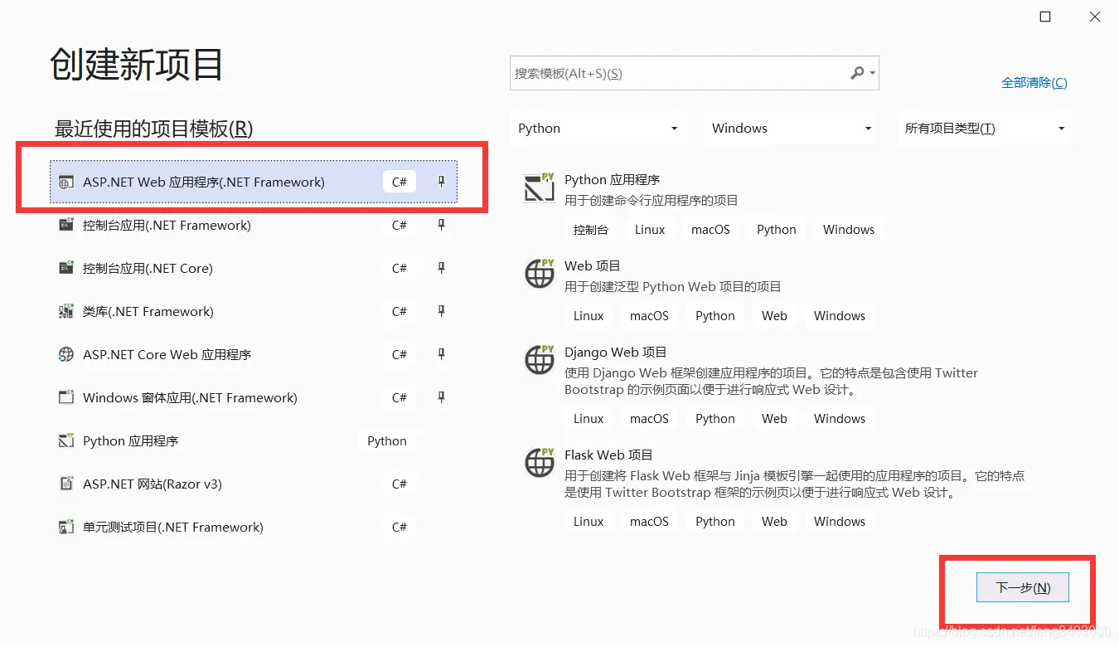The height and width of the screenshot is (647, 1119).
Task: Close the 创建新项目 dialog
Action: [x=1094, y=17]
